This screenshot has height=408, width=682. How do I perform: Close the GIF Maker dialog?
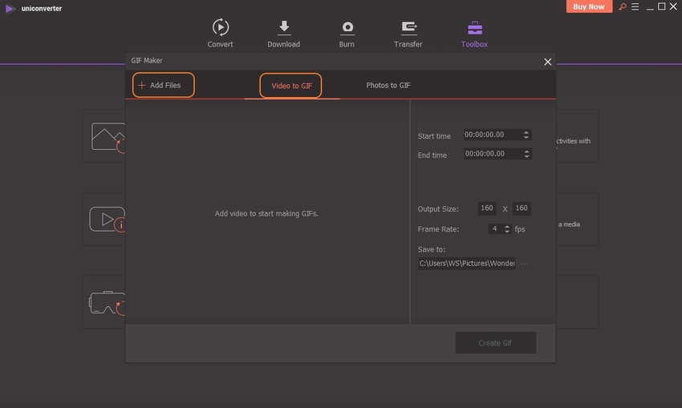[548, 62]
